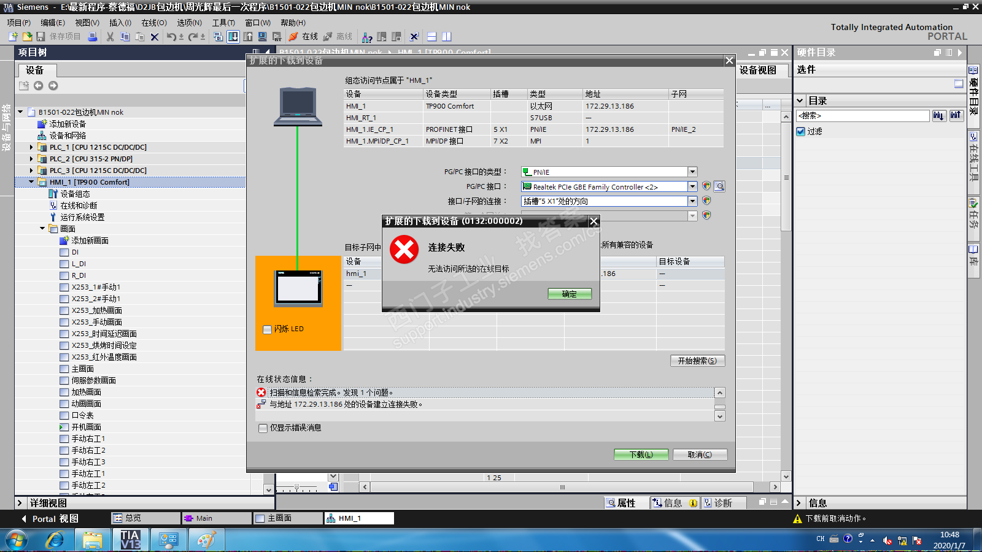
Task: Click 确定 in the error dialog
Action: [x=570, y=294]
